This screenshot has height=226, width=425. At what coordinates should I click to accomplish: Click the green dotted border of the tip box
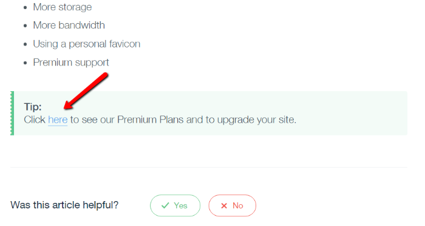click(x=12, y=113)
